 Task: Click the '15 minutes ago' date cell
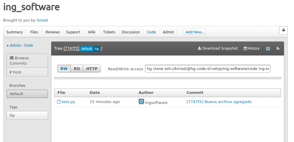point(105,102)
